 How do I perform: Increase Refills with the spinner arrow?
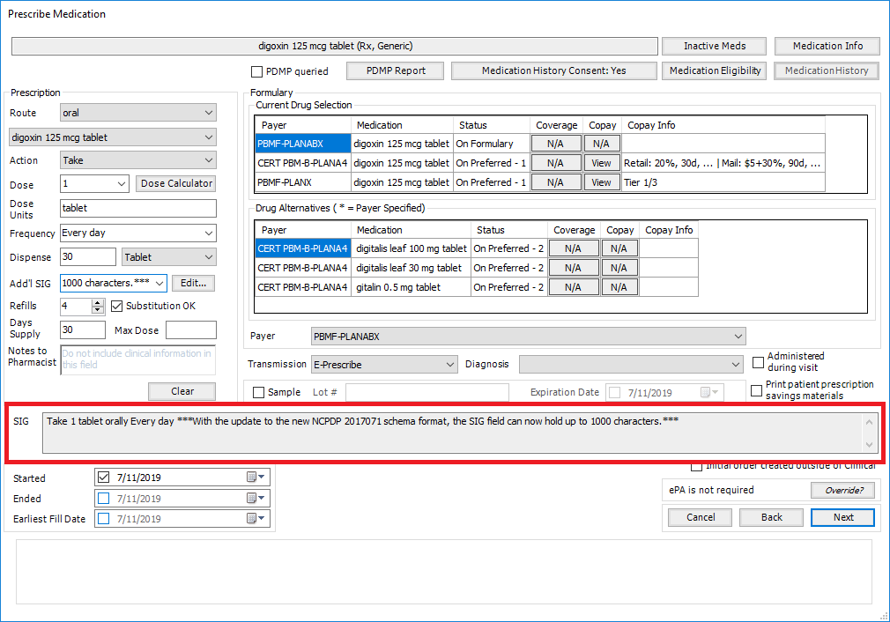(98, 302)
